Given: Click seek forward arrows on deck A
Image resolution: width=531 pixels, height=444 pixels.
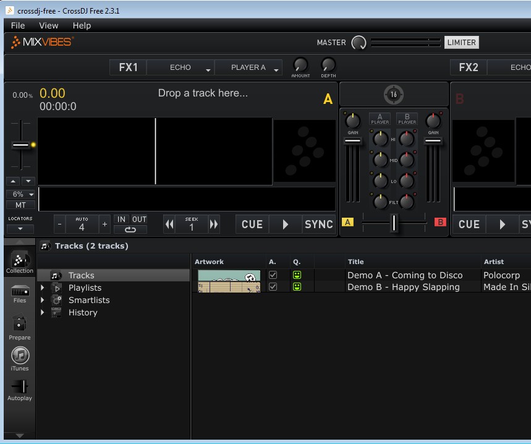Looking at the screenshot, I should [214, 224].
